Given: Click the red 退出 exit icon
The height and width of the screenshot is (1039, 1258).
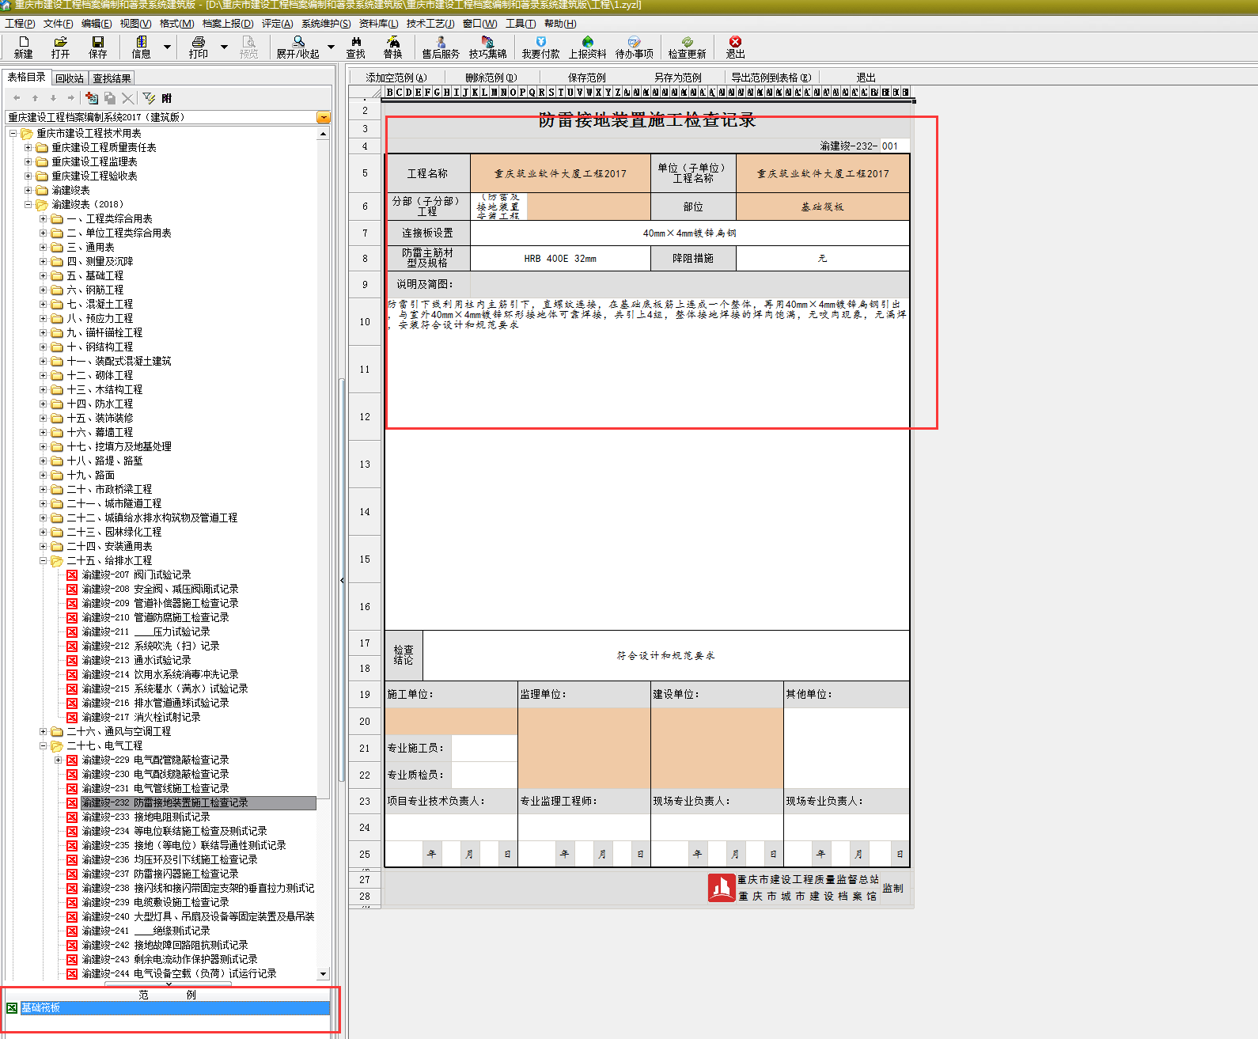Looking at the screenshot, I should click(736, 47).
